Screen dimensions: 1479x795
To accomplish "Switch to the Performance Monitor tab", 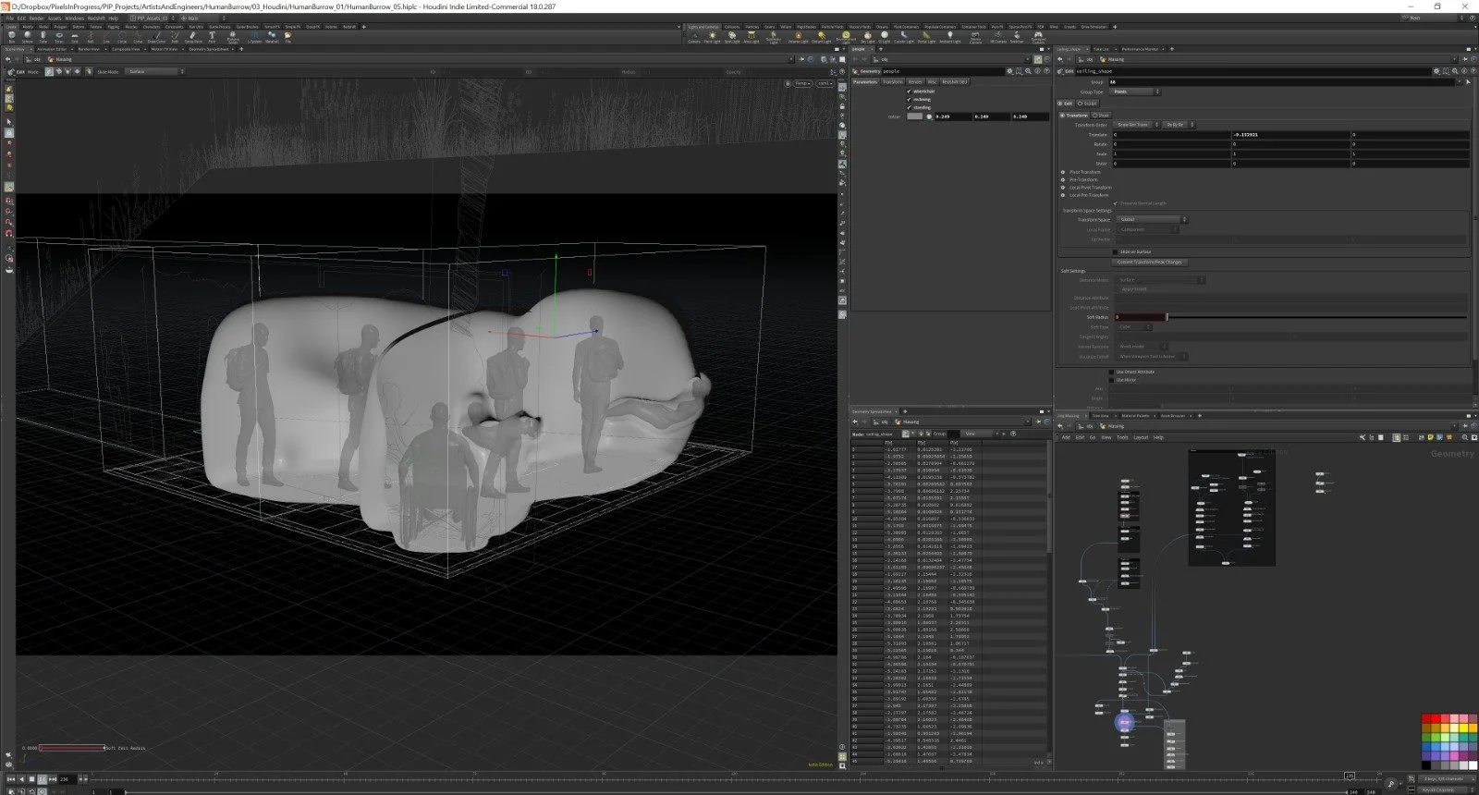I will point(1140,49).
